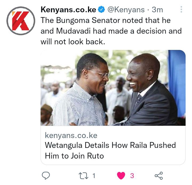Open the article preview photo
The height and width of the screenshot is (185, 192).
click(x=113, y=88)
